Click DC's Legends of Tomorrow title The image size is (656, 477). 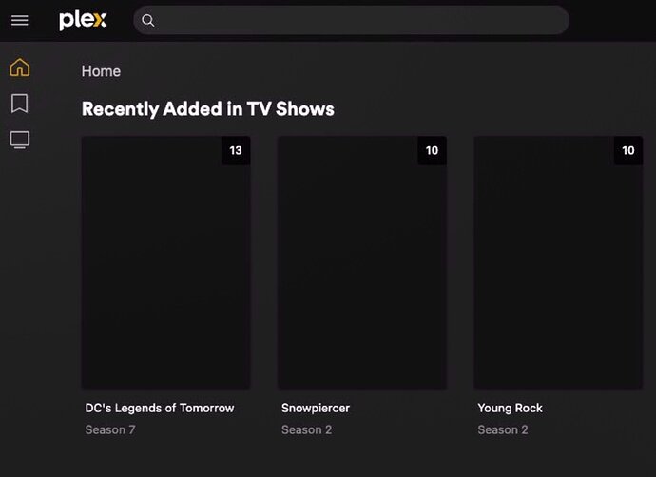pos(160,408)
